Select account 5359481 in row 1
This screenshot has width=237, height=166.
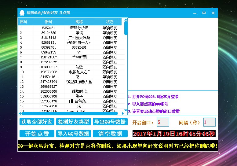pyautogui.click(x=49, y=28)
